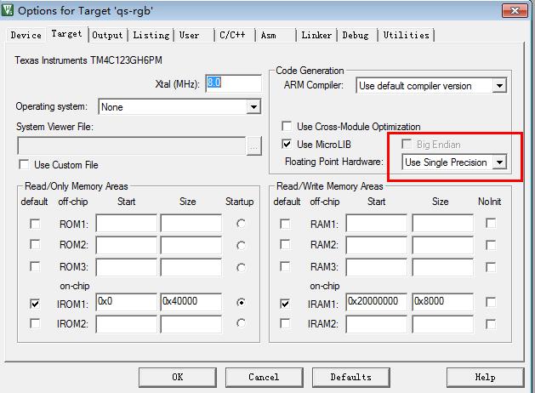The height and width of the screenshot is (393, 535).
Task: Go to the Listing tab
Action: (151, 35)
